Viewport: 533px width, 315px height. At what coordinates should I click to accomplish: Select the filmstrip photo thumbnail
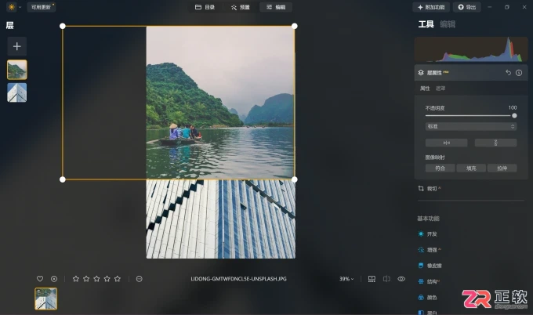46,299
